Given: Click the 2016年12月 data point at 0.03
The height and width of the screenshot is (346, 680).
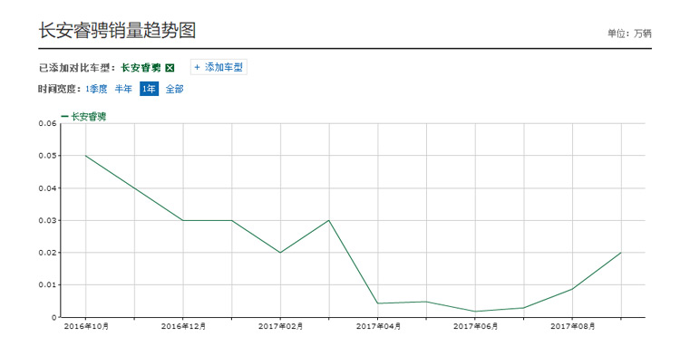Looking at the screenshot, I should pyautogui.click(x=183, y=220).
